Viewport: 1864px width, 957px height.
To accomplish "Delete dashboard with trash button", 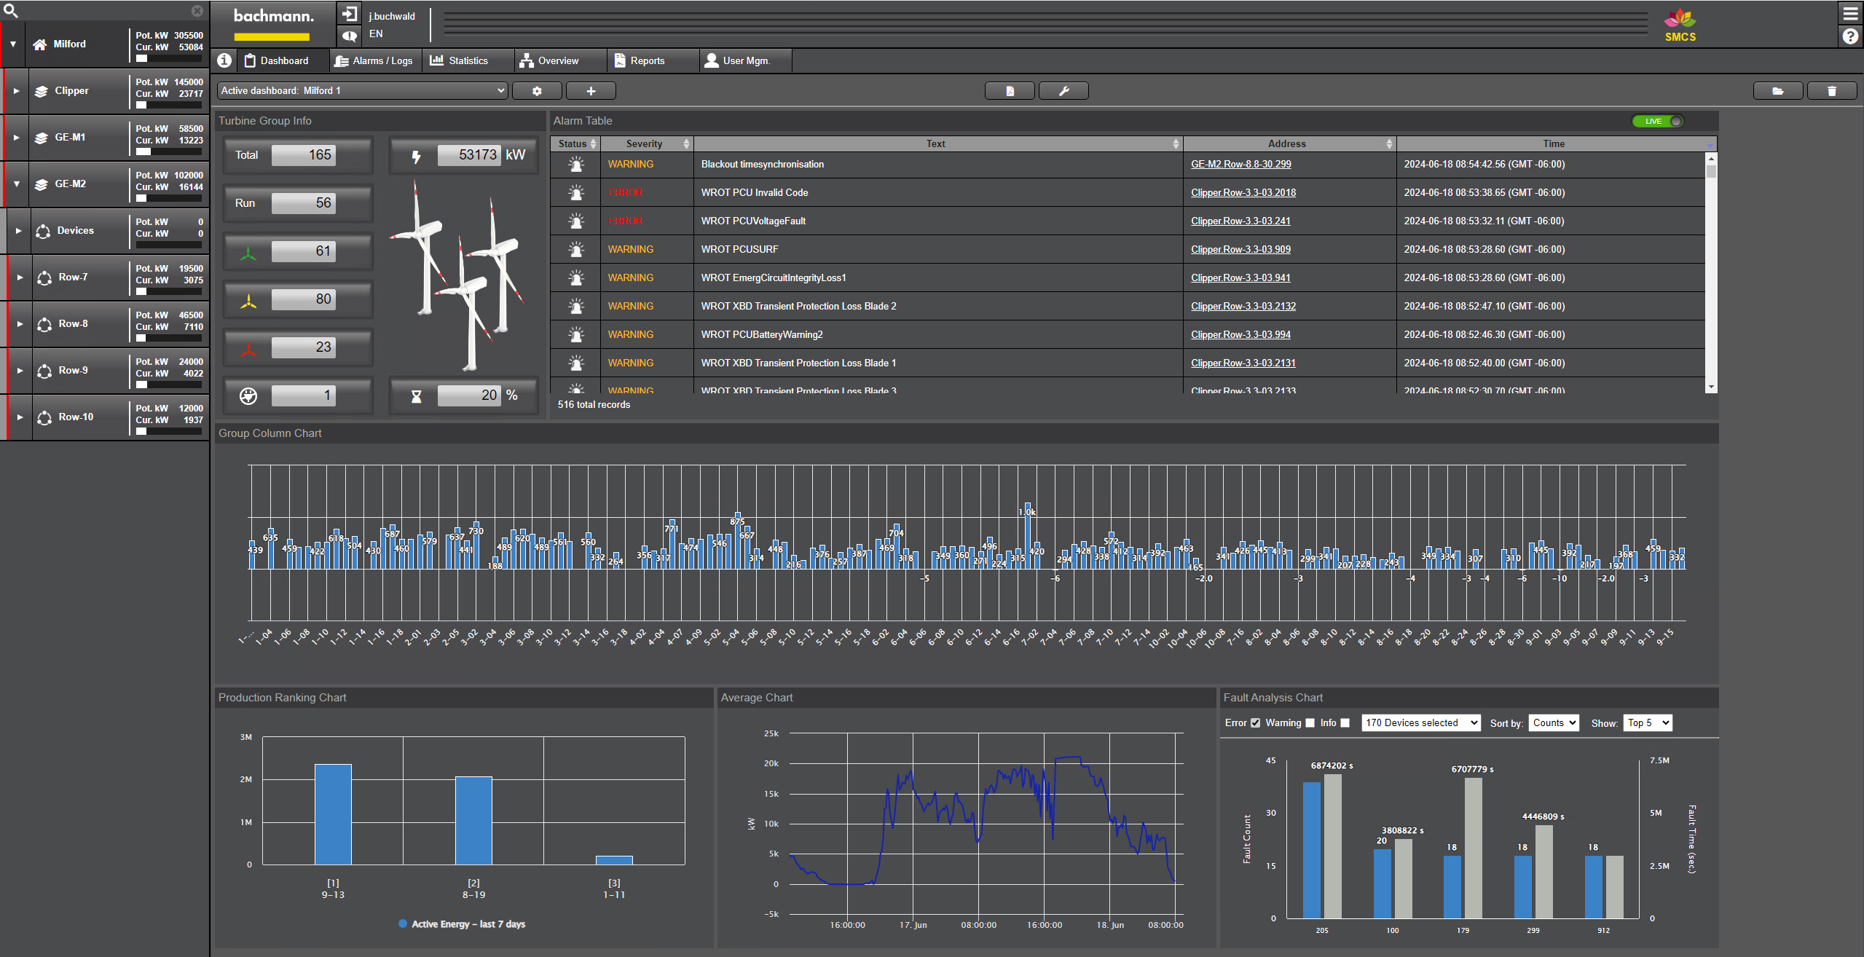I will (1832, 91).
